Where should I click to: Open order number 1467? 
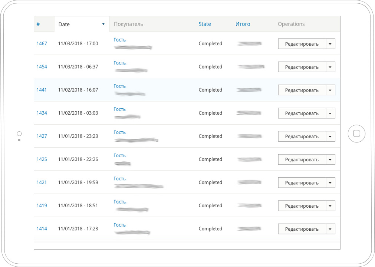tap(42, 43)
